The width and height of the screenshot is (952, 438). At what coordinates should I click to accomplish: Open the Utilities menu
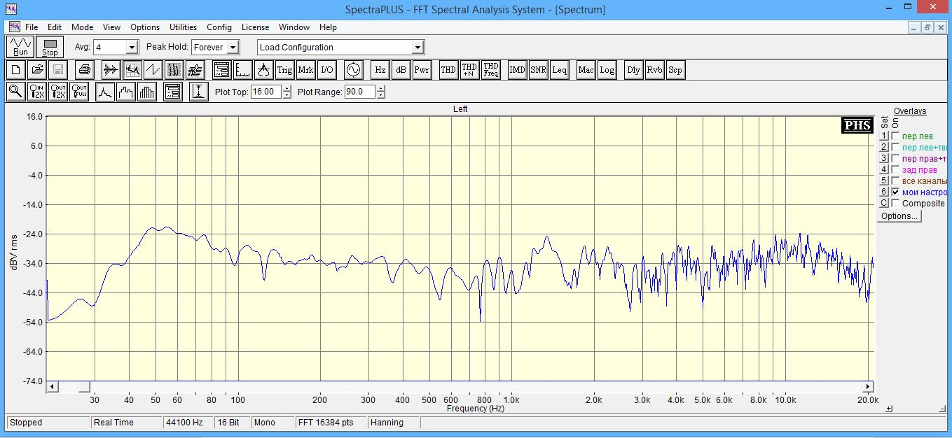pos(184,27)
